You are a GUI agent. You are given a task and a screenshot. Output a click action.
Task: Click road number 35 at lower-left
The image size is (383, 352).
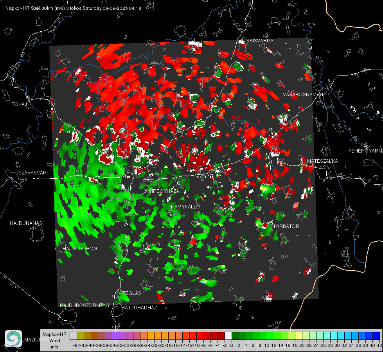click(x=5, y=276)
